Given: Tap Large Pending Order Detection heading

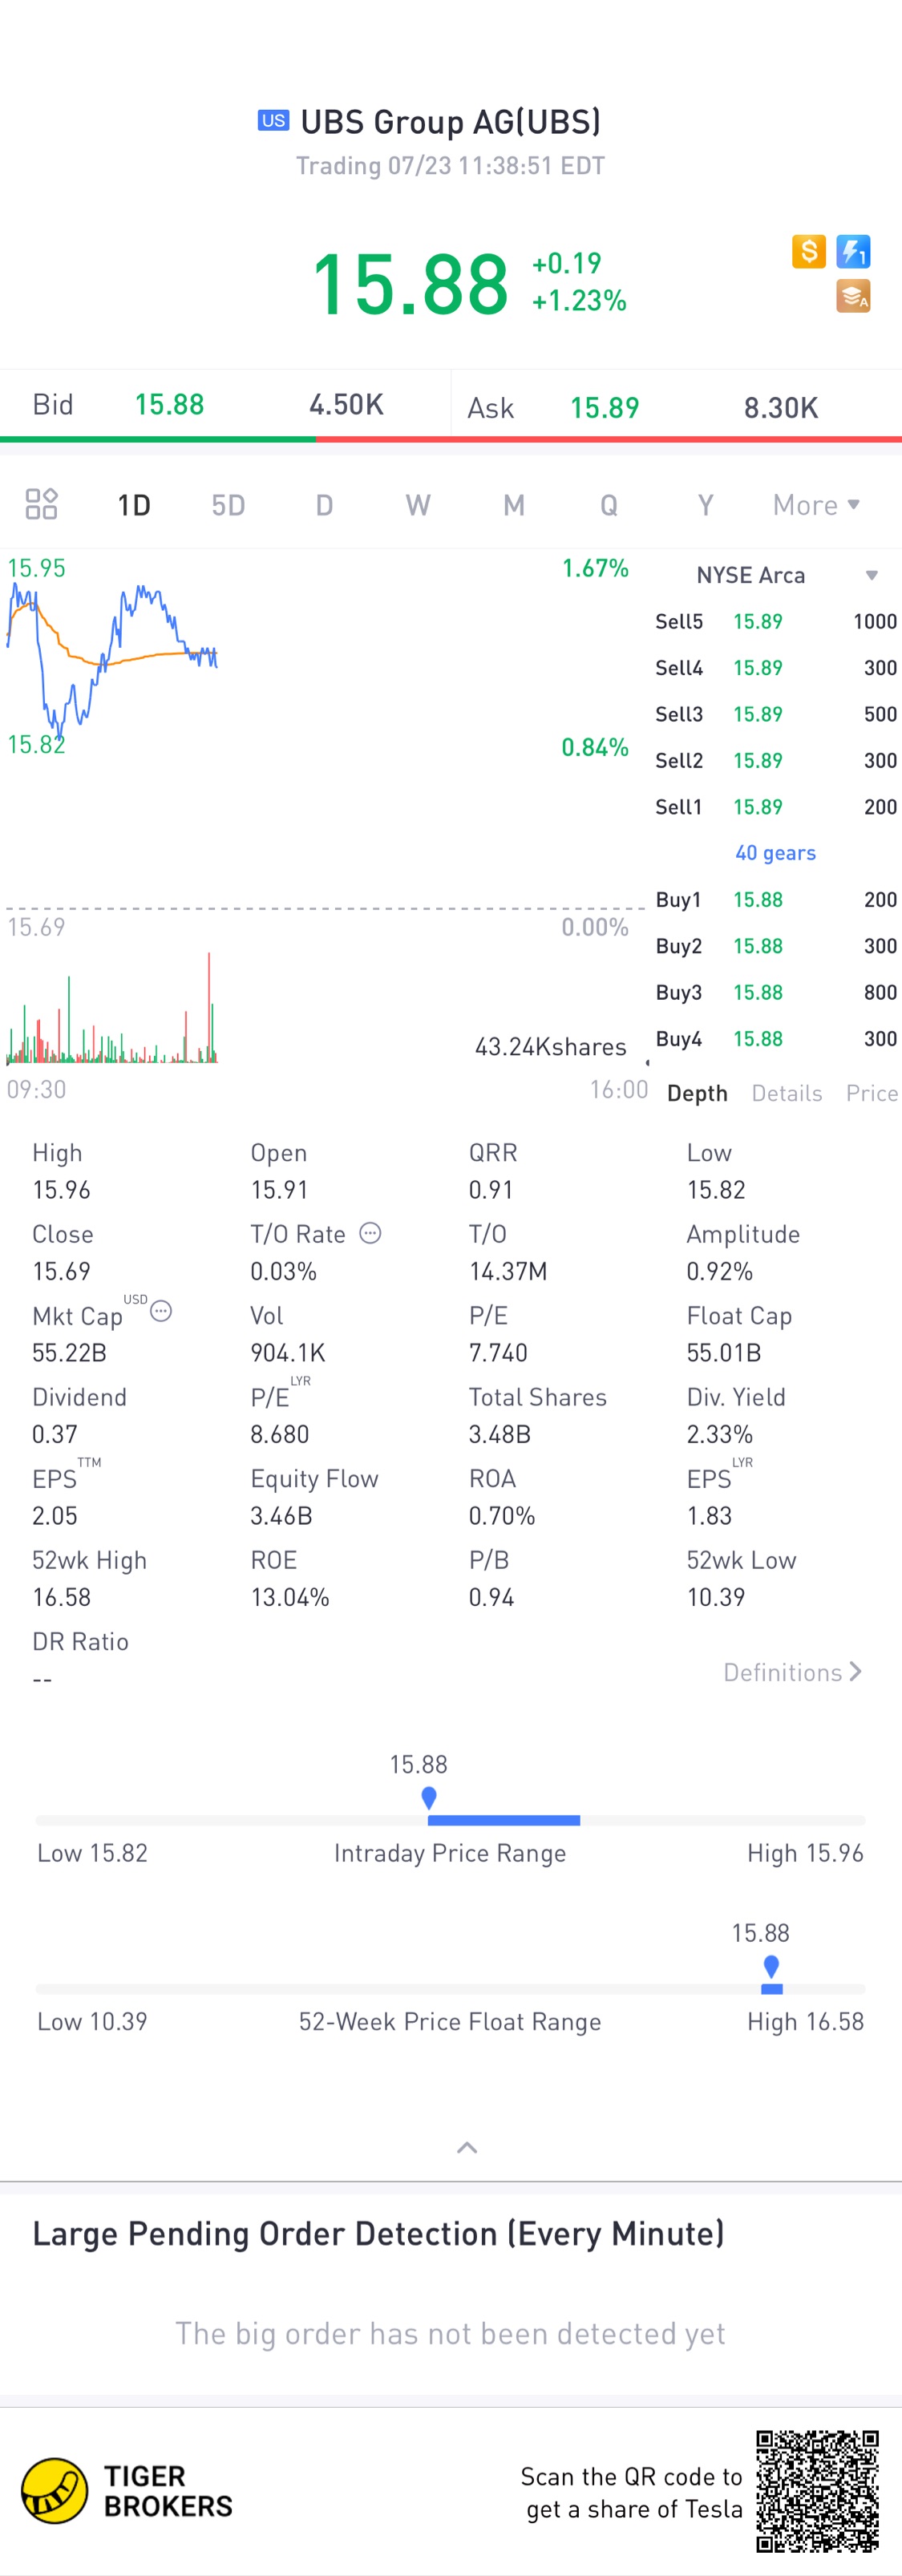Looking at the screenshot, I should pos(378,2233).
